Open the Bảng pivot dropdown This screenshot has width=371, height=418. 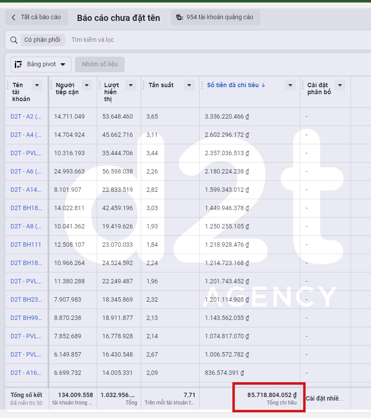click(x=41, y=64)
